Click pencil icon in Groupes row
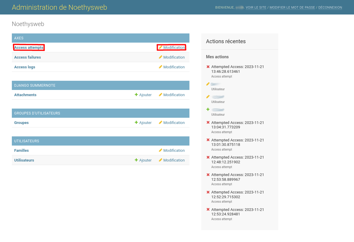354x242 pixels. (x=160, y=122)
